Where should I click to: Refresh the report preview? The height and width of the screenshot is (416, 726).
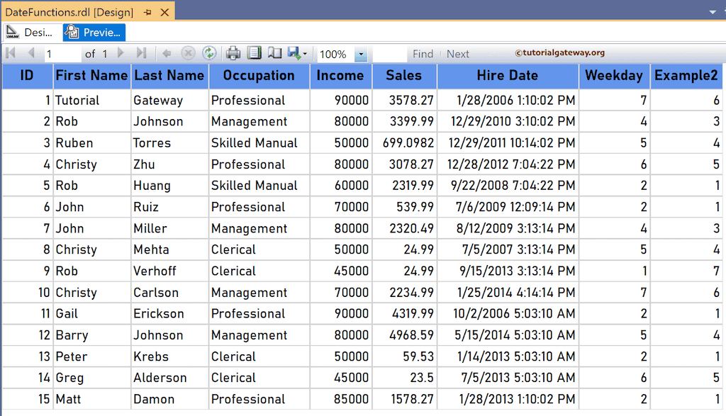(x=208, y=53)
